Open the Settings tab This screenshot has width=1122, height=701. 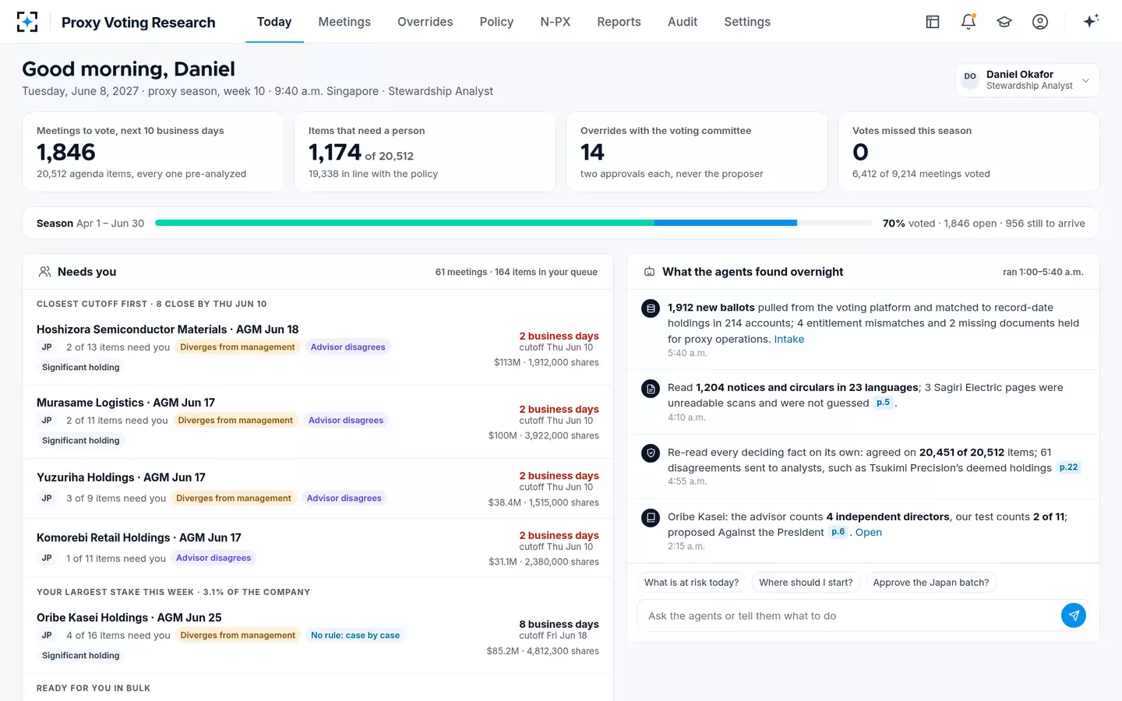[x=747, y=22]
